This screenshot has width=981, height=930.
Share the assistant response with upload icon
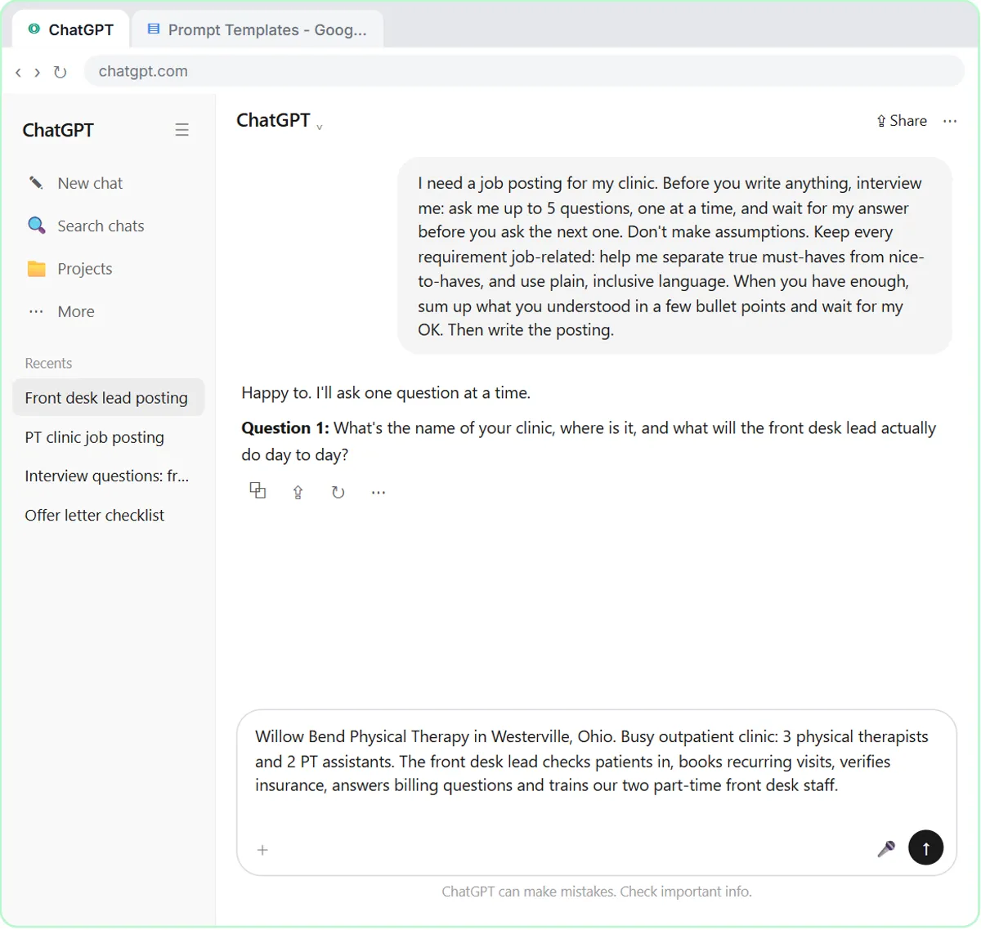(x=298, y=492)
